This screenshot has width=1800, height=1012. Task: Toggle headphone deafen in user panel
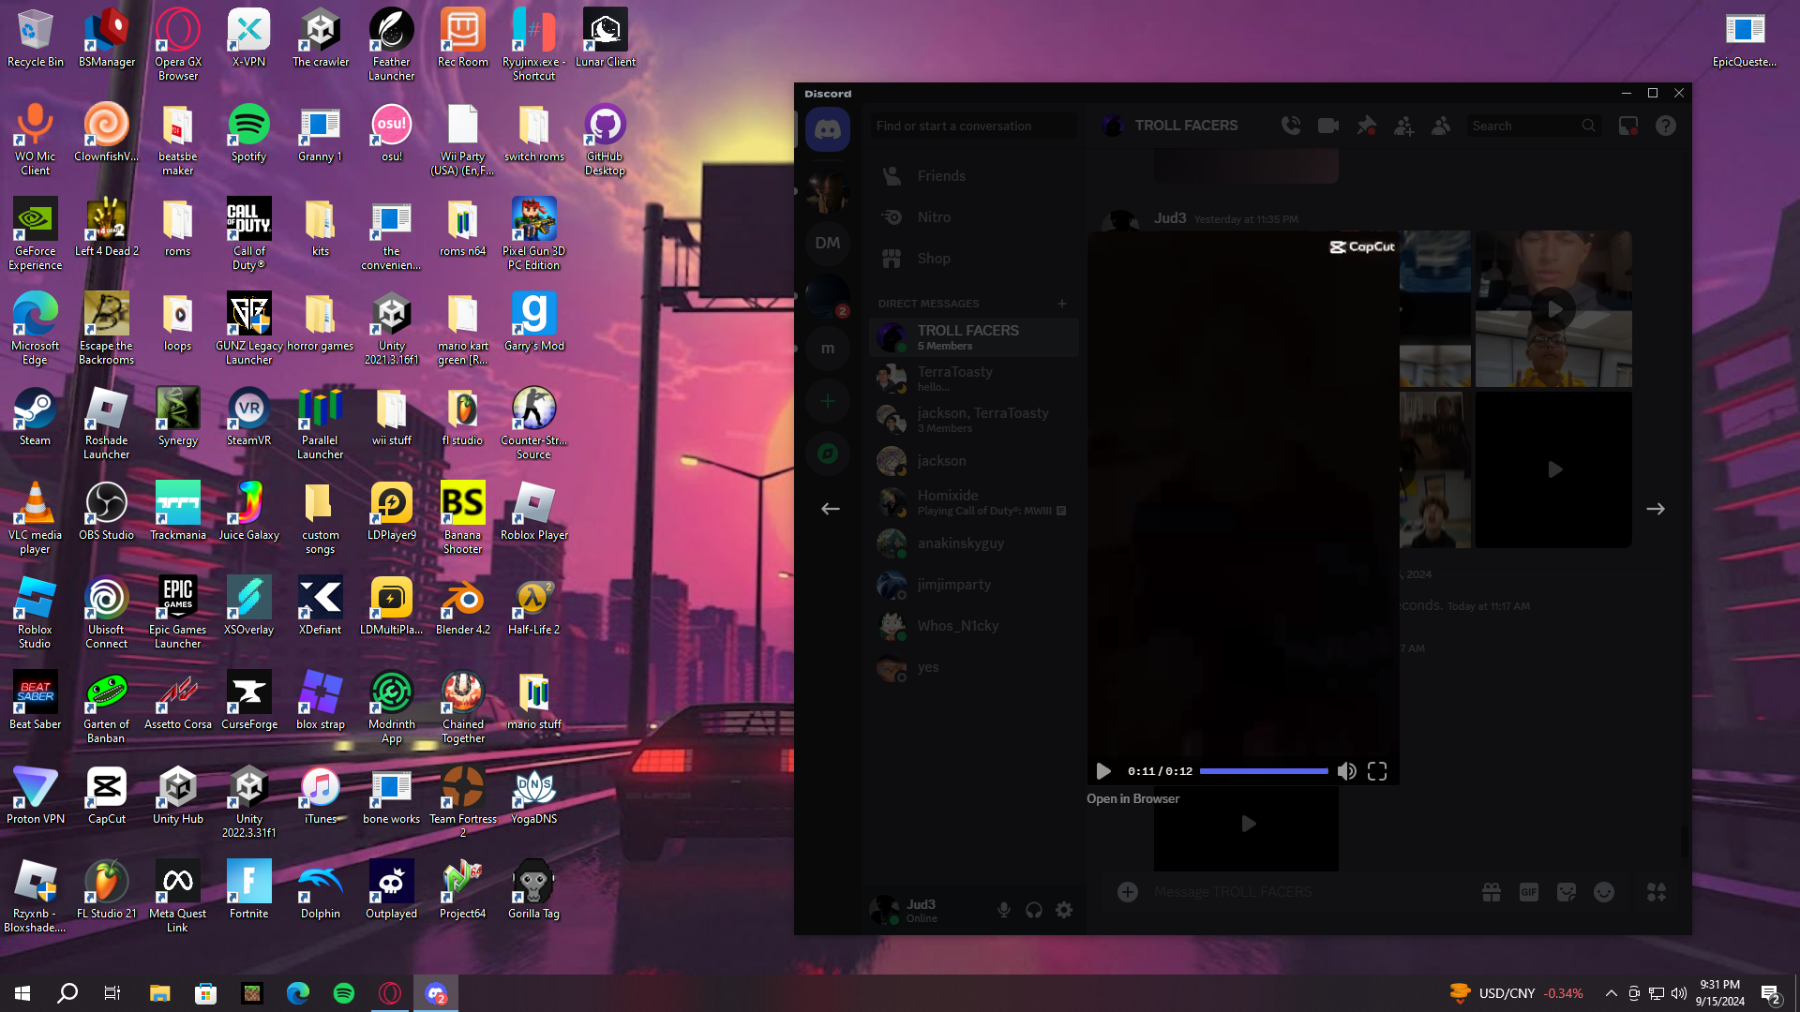(1034, 910)
